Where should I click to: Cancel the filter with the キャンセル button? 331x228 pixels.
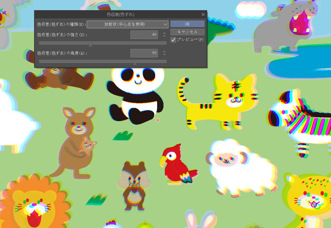[187, 32]
